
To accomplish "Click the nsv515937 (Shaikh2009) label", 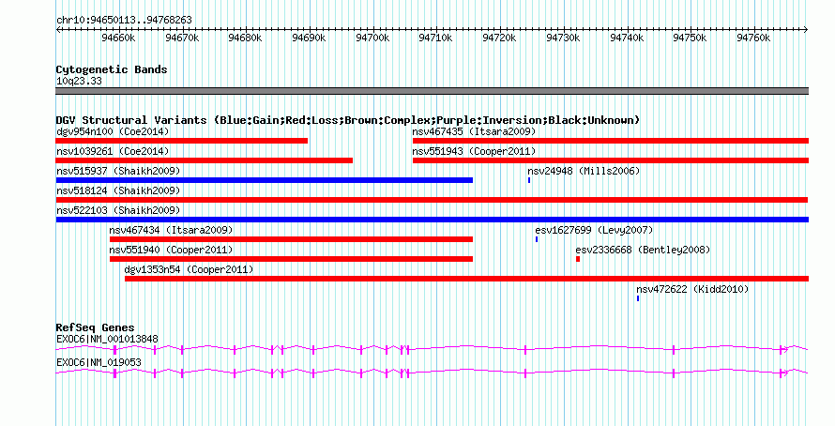I will coord(118,171).
